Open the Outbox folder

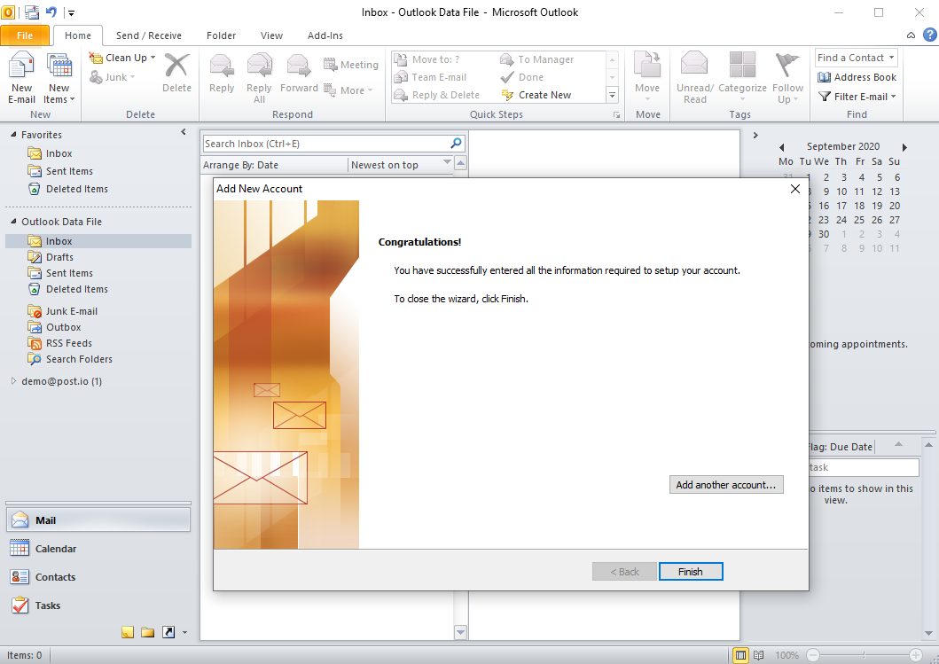(x=64, y=327)
